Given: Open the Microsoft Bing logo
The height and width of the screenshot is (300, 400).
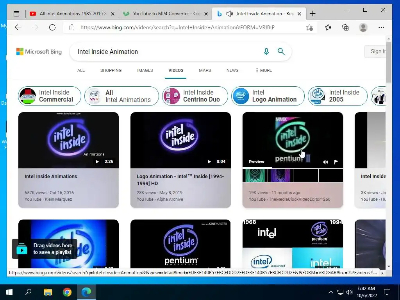Looking at the screenshot, I should coord(39,52).
